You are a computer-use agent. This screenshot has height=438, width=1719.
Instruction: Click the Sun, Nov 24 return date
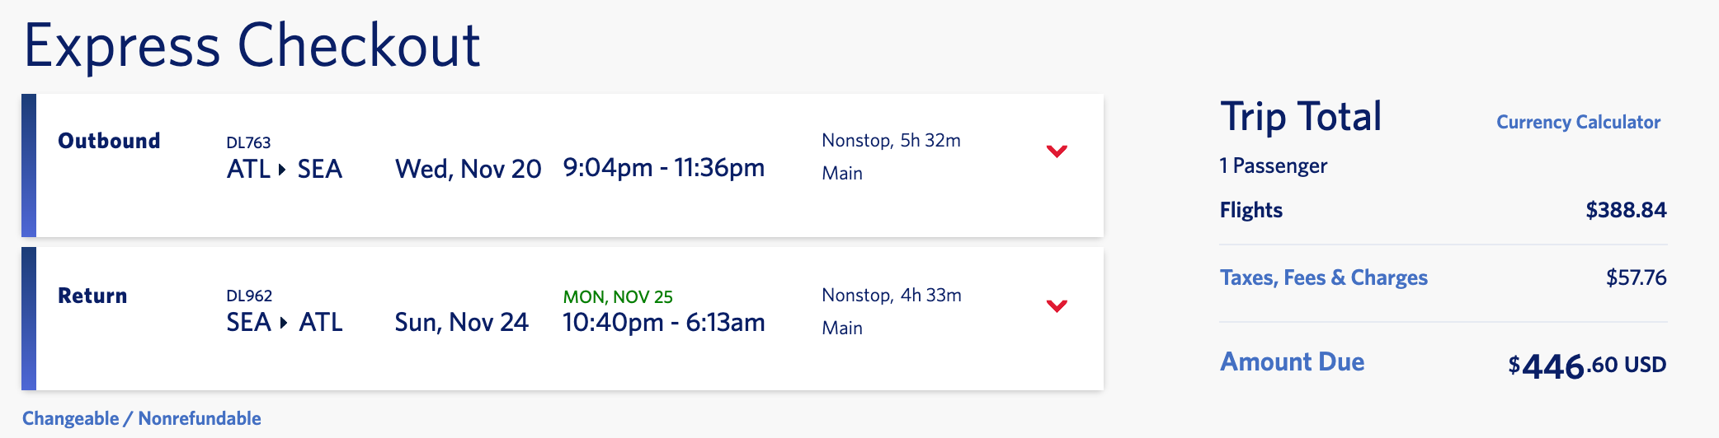[461, 322]
